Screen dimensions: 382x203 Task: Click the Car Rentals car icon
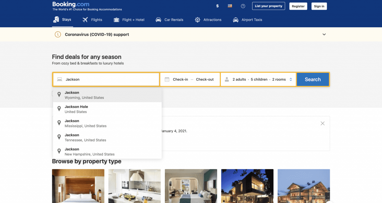[158, 20]
